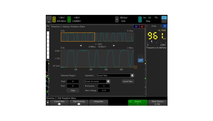Click the trigger Stop status text
This screenshot has width=213, height=121.
point(148,21)
